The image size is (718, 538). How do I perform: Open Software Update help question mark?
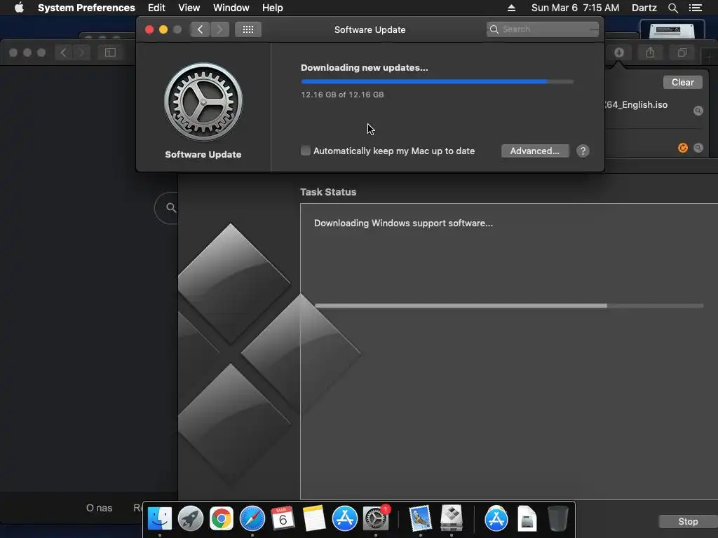click(x=583, y=151)
